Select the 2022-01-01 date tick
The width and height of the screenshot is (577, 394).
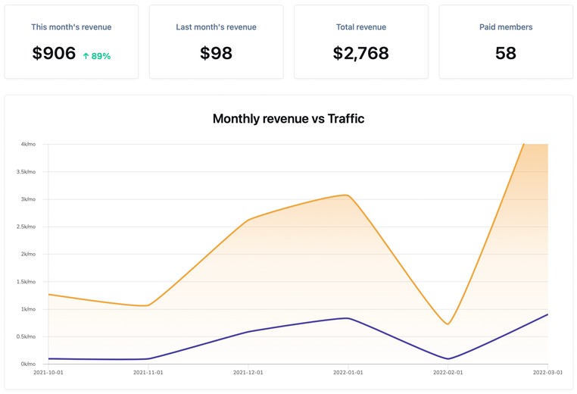348,372
